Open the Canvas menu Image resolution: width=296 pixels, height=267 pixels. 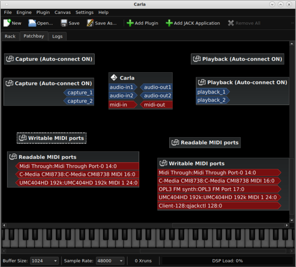pyautogui.click(x=62, y=13)
